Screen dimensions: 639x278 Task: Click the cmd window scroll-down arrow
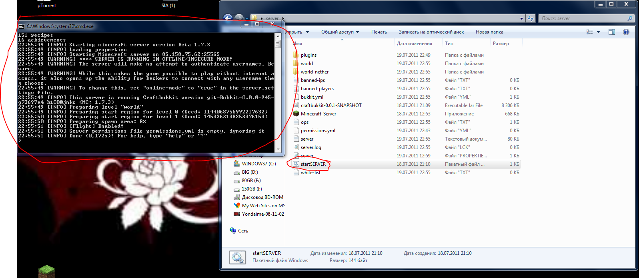(x=278, y=149)
